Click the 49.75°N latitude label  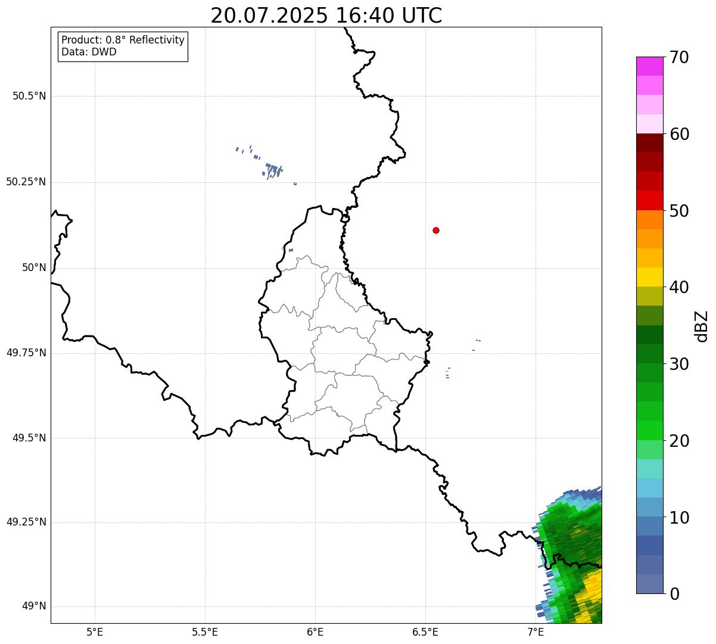26,353
